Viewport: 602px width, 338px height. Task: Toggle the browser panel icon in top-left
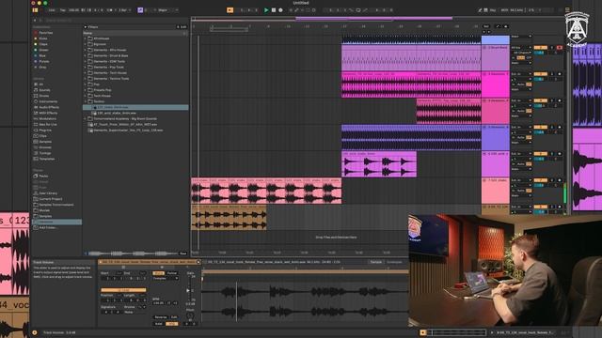[x=36, y=10]
